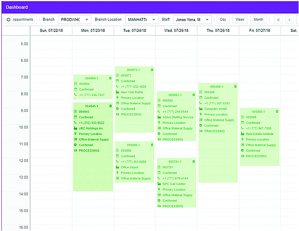Click the Real Estate Institute customer name
Screen dimensions: 299x231
260,134
